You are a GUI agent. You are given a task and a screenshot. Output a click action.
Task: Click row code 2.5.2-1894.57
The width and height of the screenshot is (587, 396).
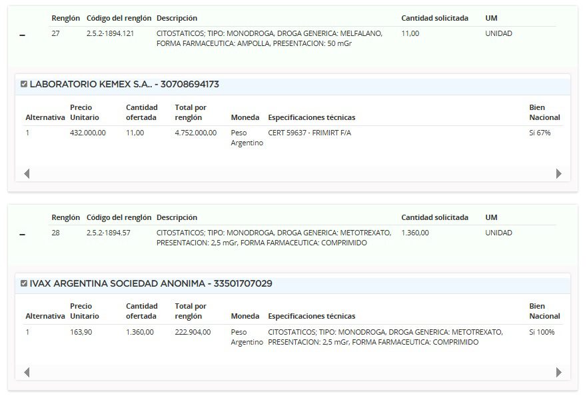pyautogui.click(x=109, y=233)
